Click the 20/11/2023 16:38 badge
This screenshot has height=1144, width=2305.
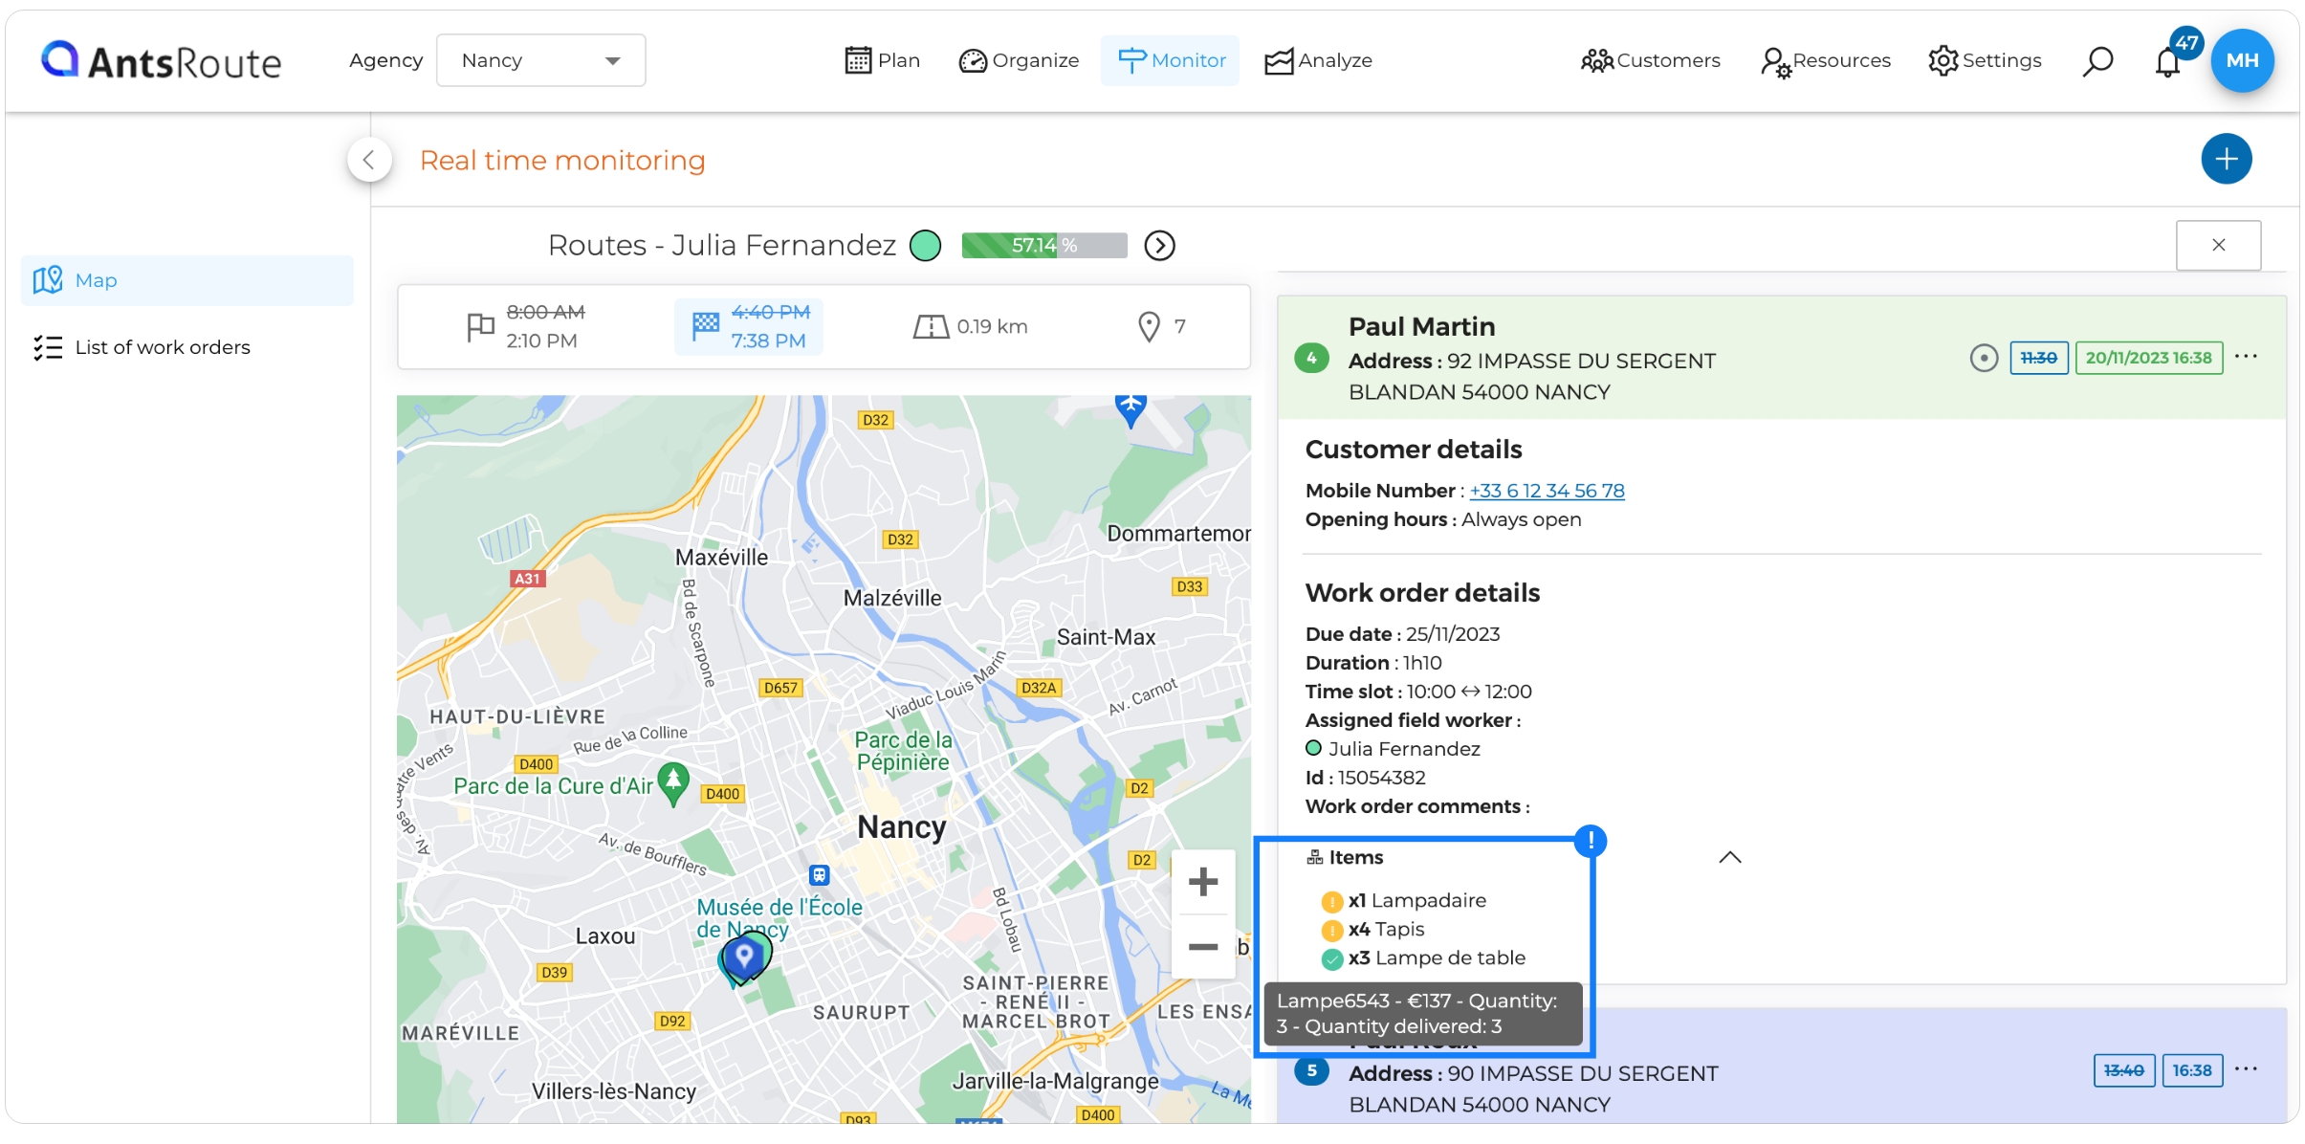pyautogui.click(x=2148, y=358)
